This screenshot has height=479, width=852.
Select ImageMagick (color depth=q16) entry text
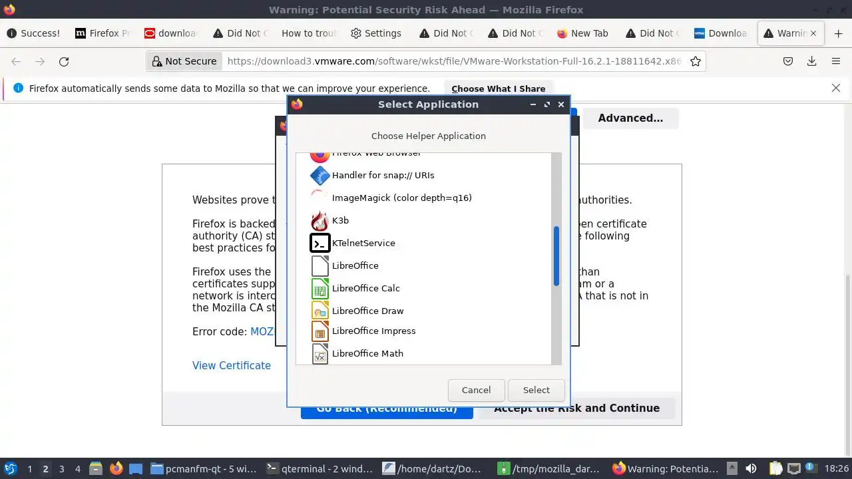[x=402, y=198]
